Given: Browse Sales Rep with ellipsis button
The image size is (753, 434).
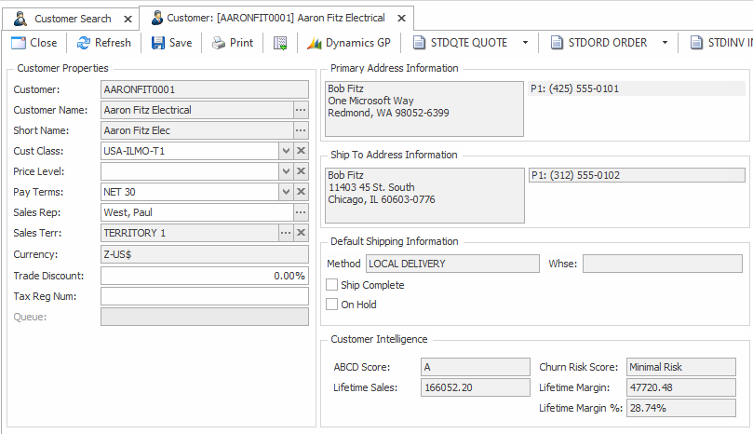Looking at the screenshot, I should click(301, 212).
